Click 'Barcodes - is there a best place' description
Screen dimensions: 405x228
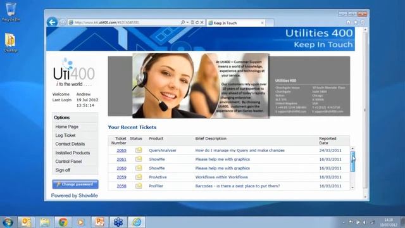237,186
